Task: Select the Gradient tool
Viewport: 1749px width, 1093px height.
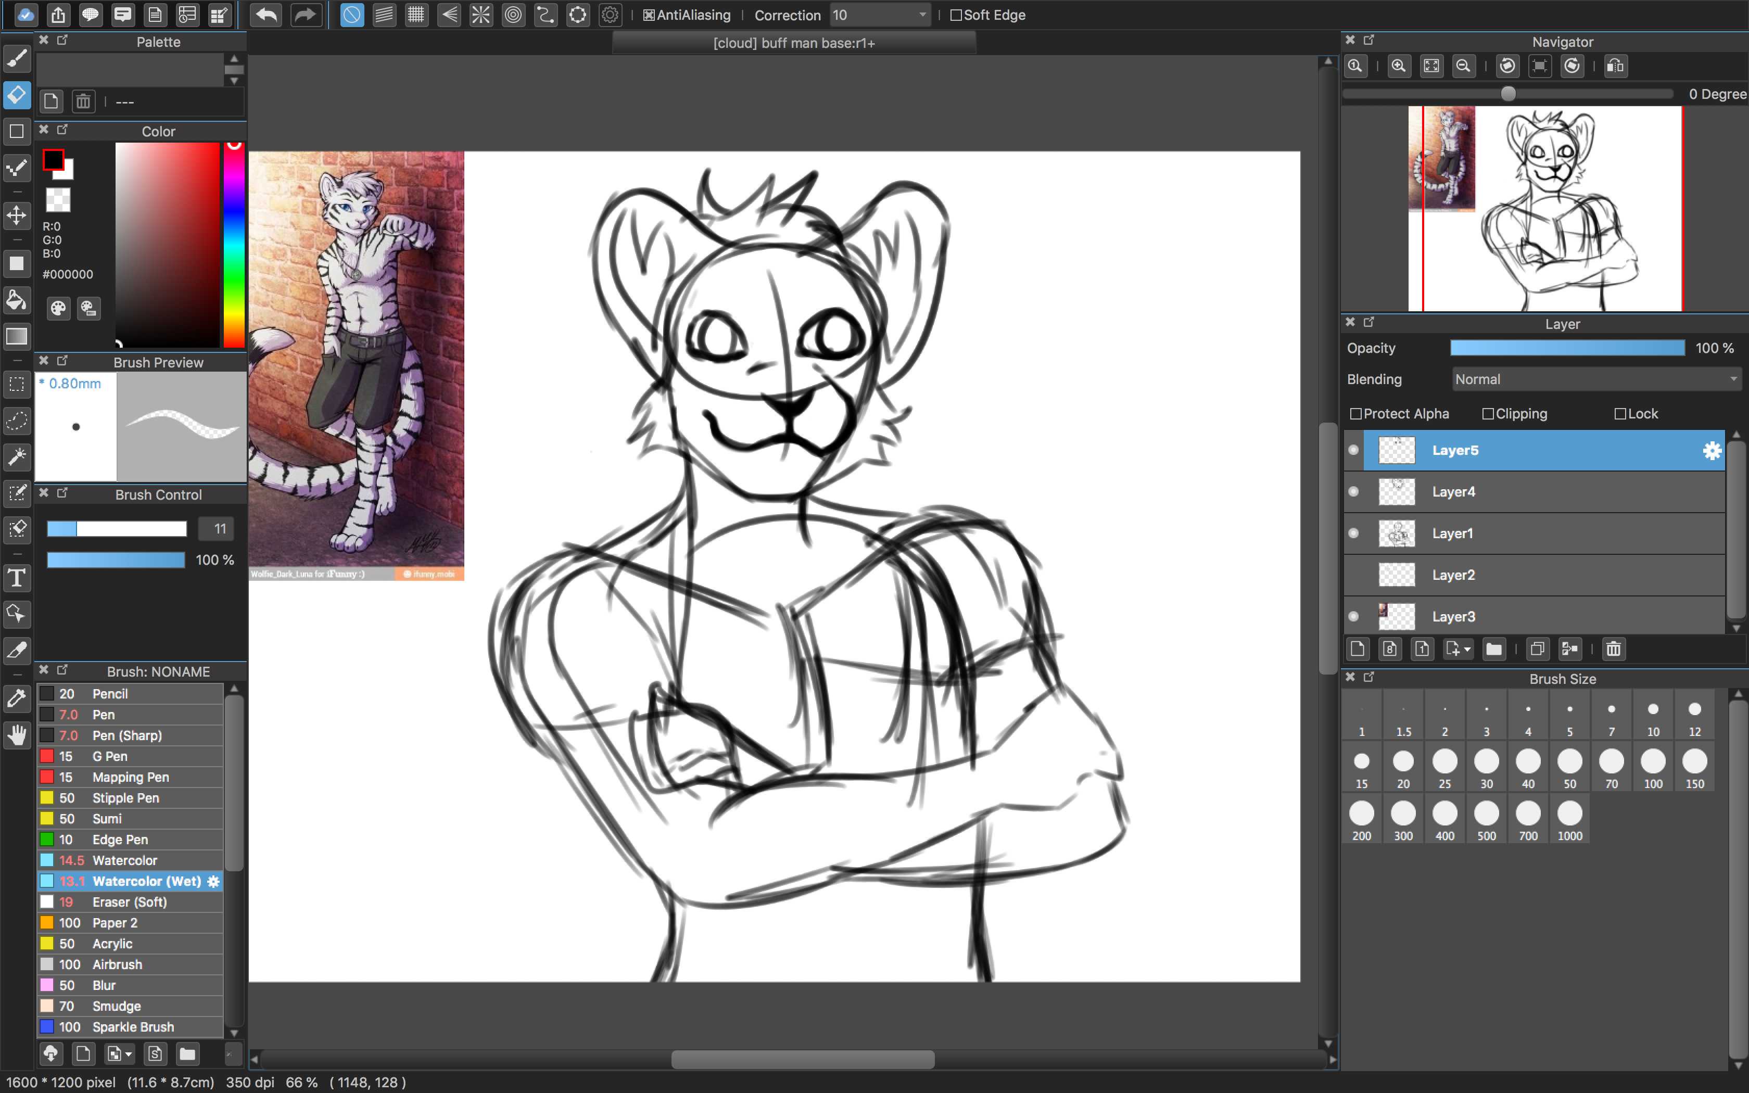Action: click(17, 336)
